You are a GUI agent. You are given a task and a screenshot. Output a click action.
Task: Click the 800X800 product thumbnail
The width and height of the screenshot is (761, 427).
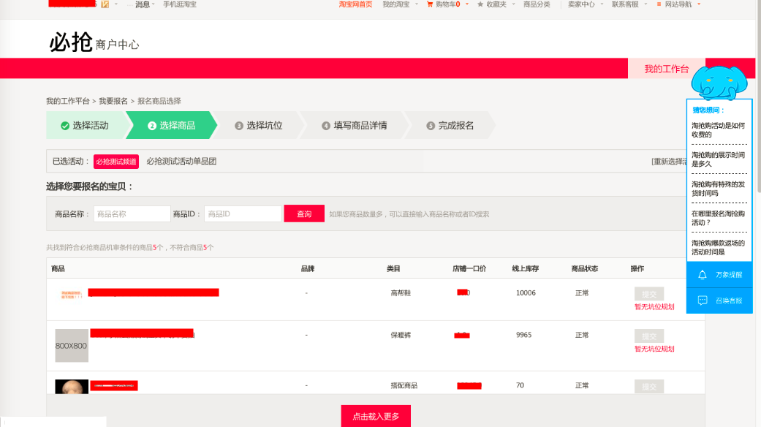coord(72,345)
